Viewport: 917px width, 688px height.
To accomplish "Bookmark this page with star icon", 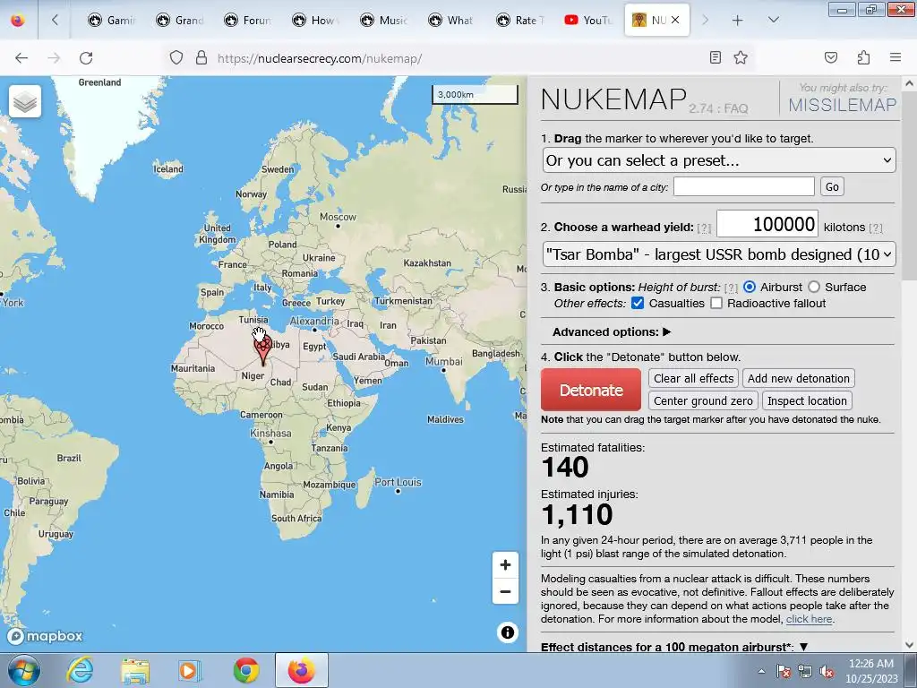I will pyautogui.click(x=741, y=57).
